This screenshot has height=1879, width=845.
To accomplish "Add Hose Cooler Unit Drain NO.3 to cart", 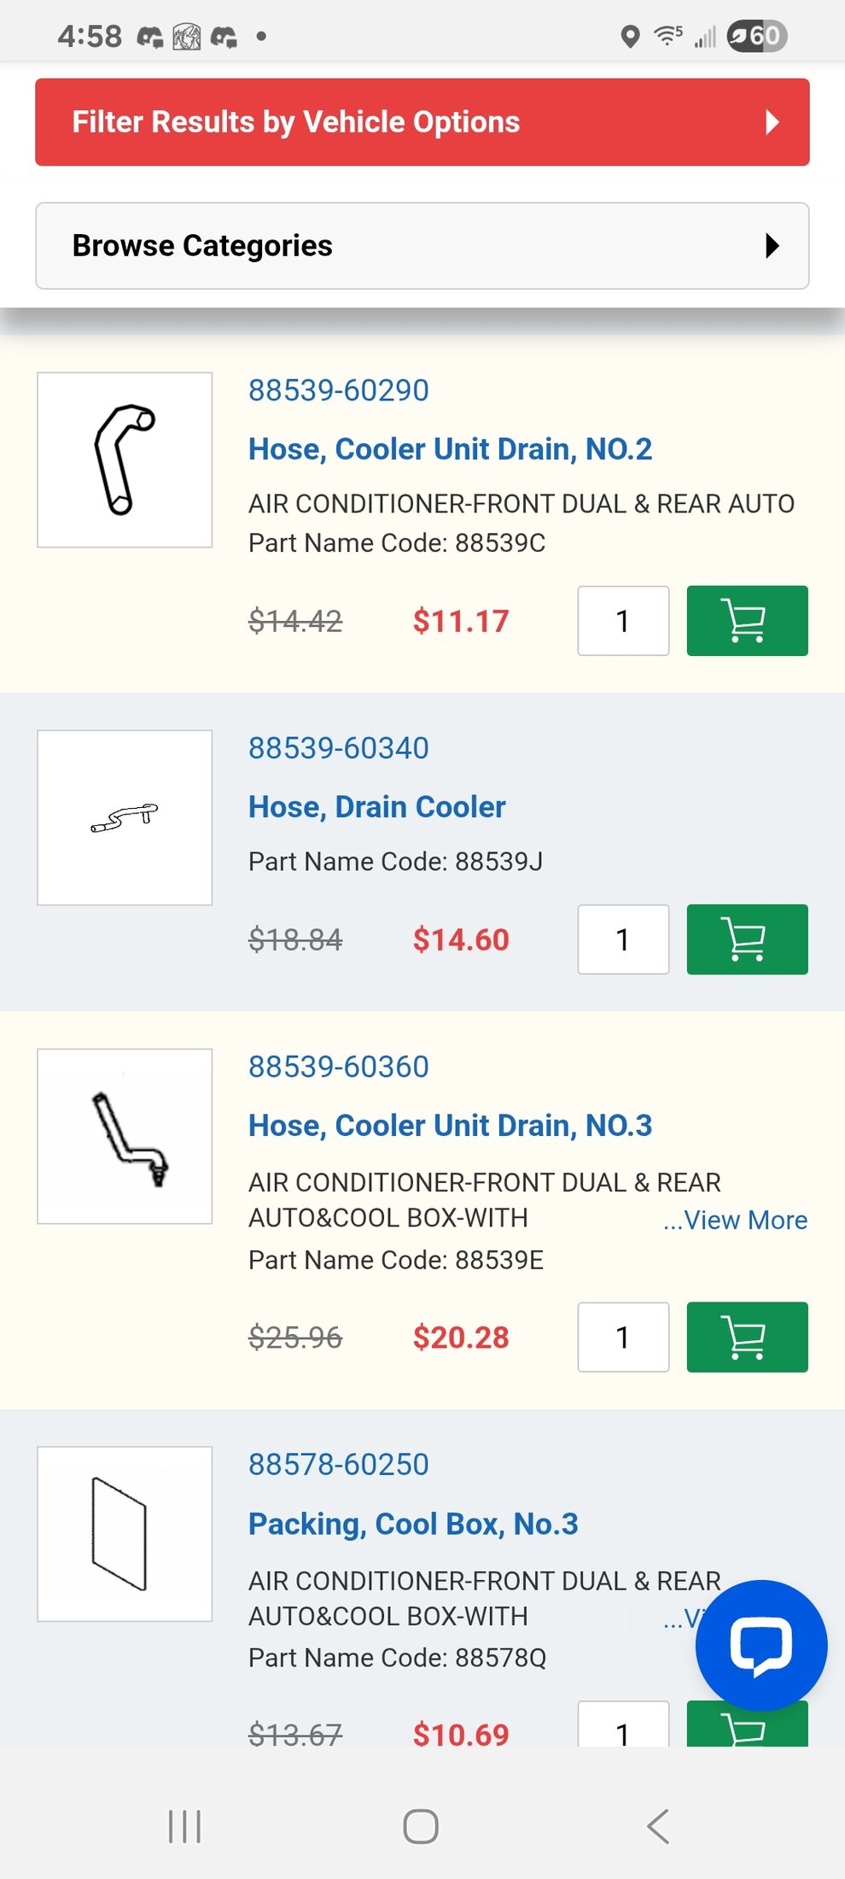I will click(747, 1338).
